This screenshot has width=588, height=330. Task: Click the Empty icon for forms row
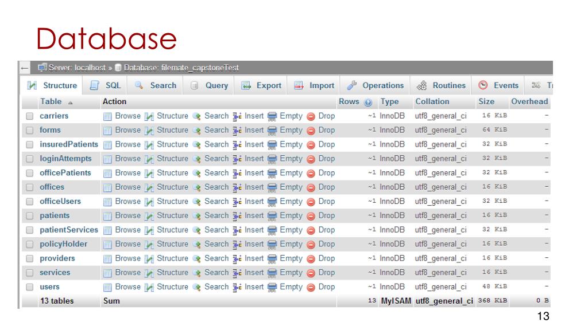(272, 131)
